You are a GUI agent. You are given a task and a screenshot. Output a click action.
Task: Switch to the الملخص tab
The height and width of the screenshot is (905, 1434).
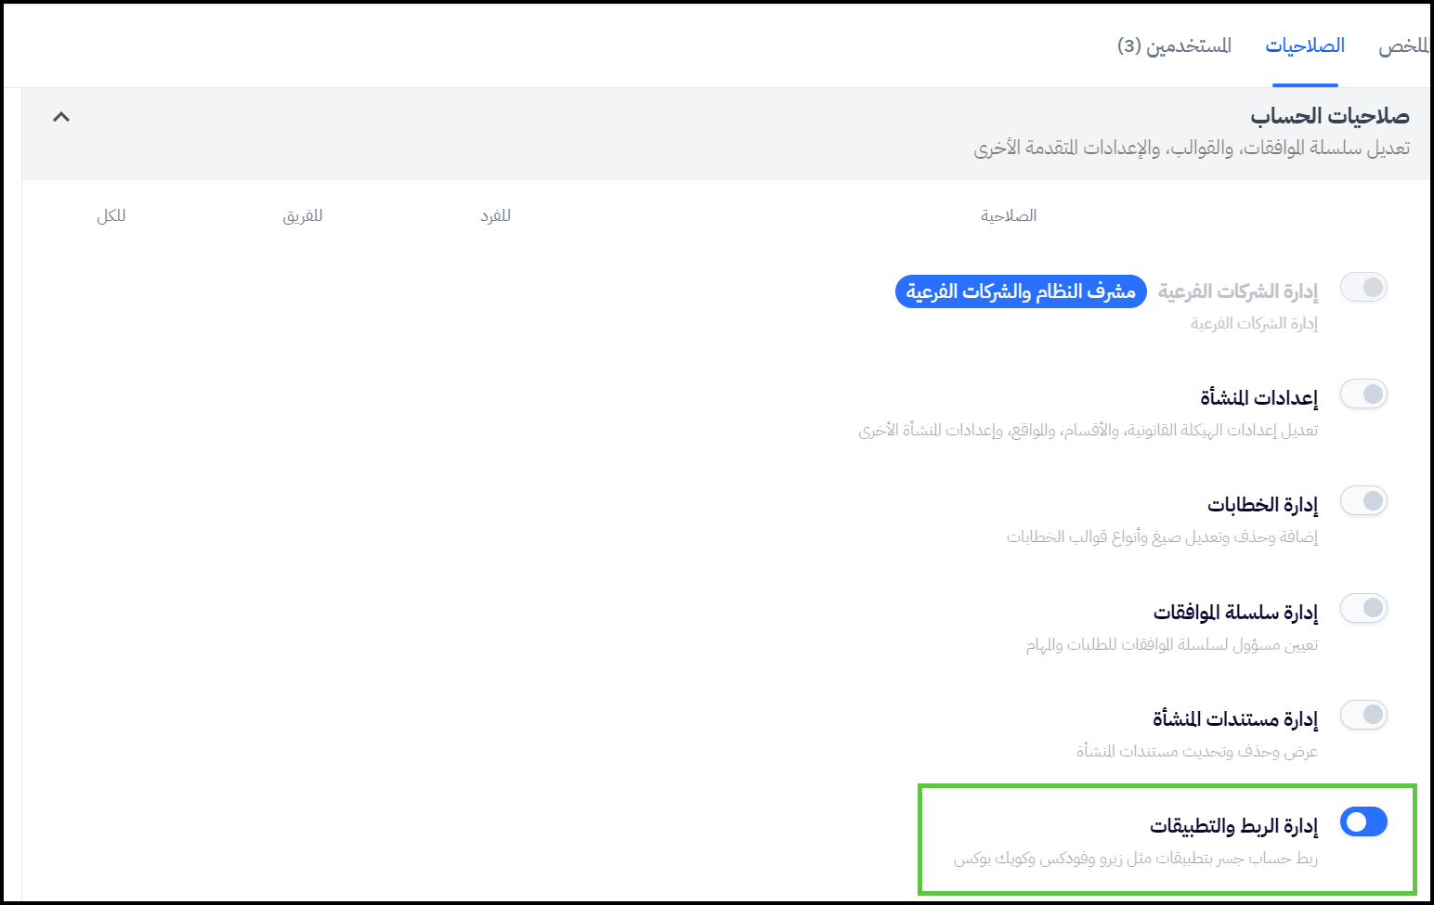click(x=1402, y=45)
